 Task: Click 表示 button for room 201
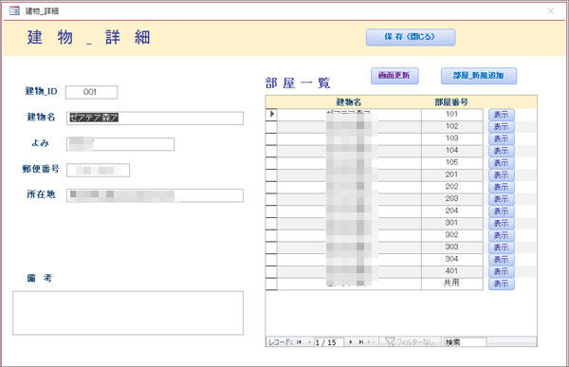coord(501,174)
